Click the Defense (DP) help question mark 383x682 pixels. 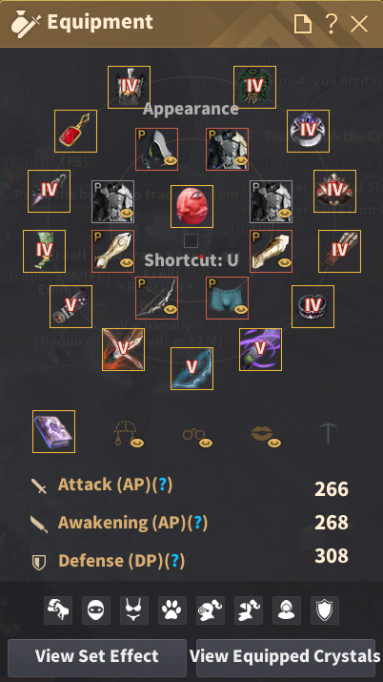click(x=176, y=561)
